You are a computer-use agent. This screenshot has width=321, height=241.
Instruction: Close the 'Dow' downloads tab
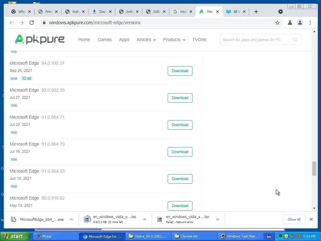(110, 12)
